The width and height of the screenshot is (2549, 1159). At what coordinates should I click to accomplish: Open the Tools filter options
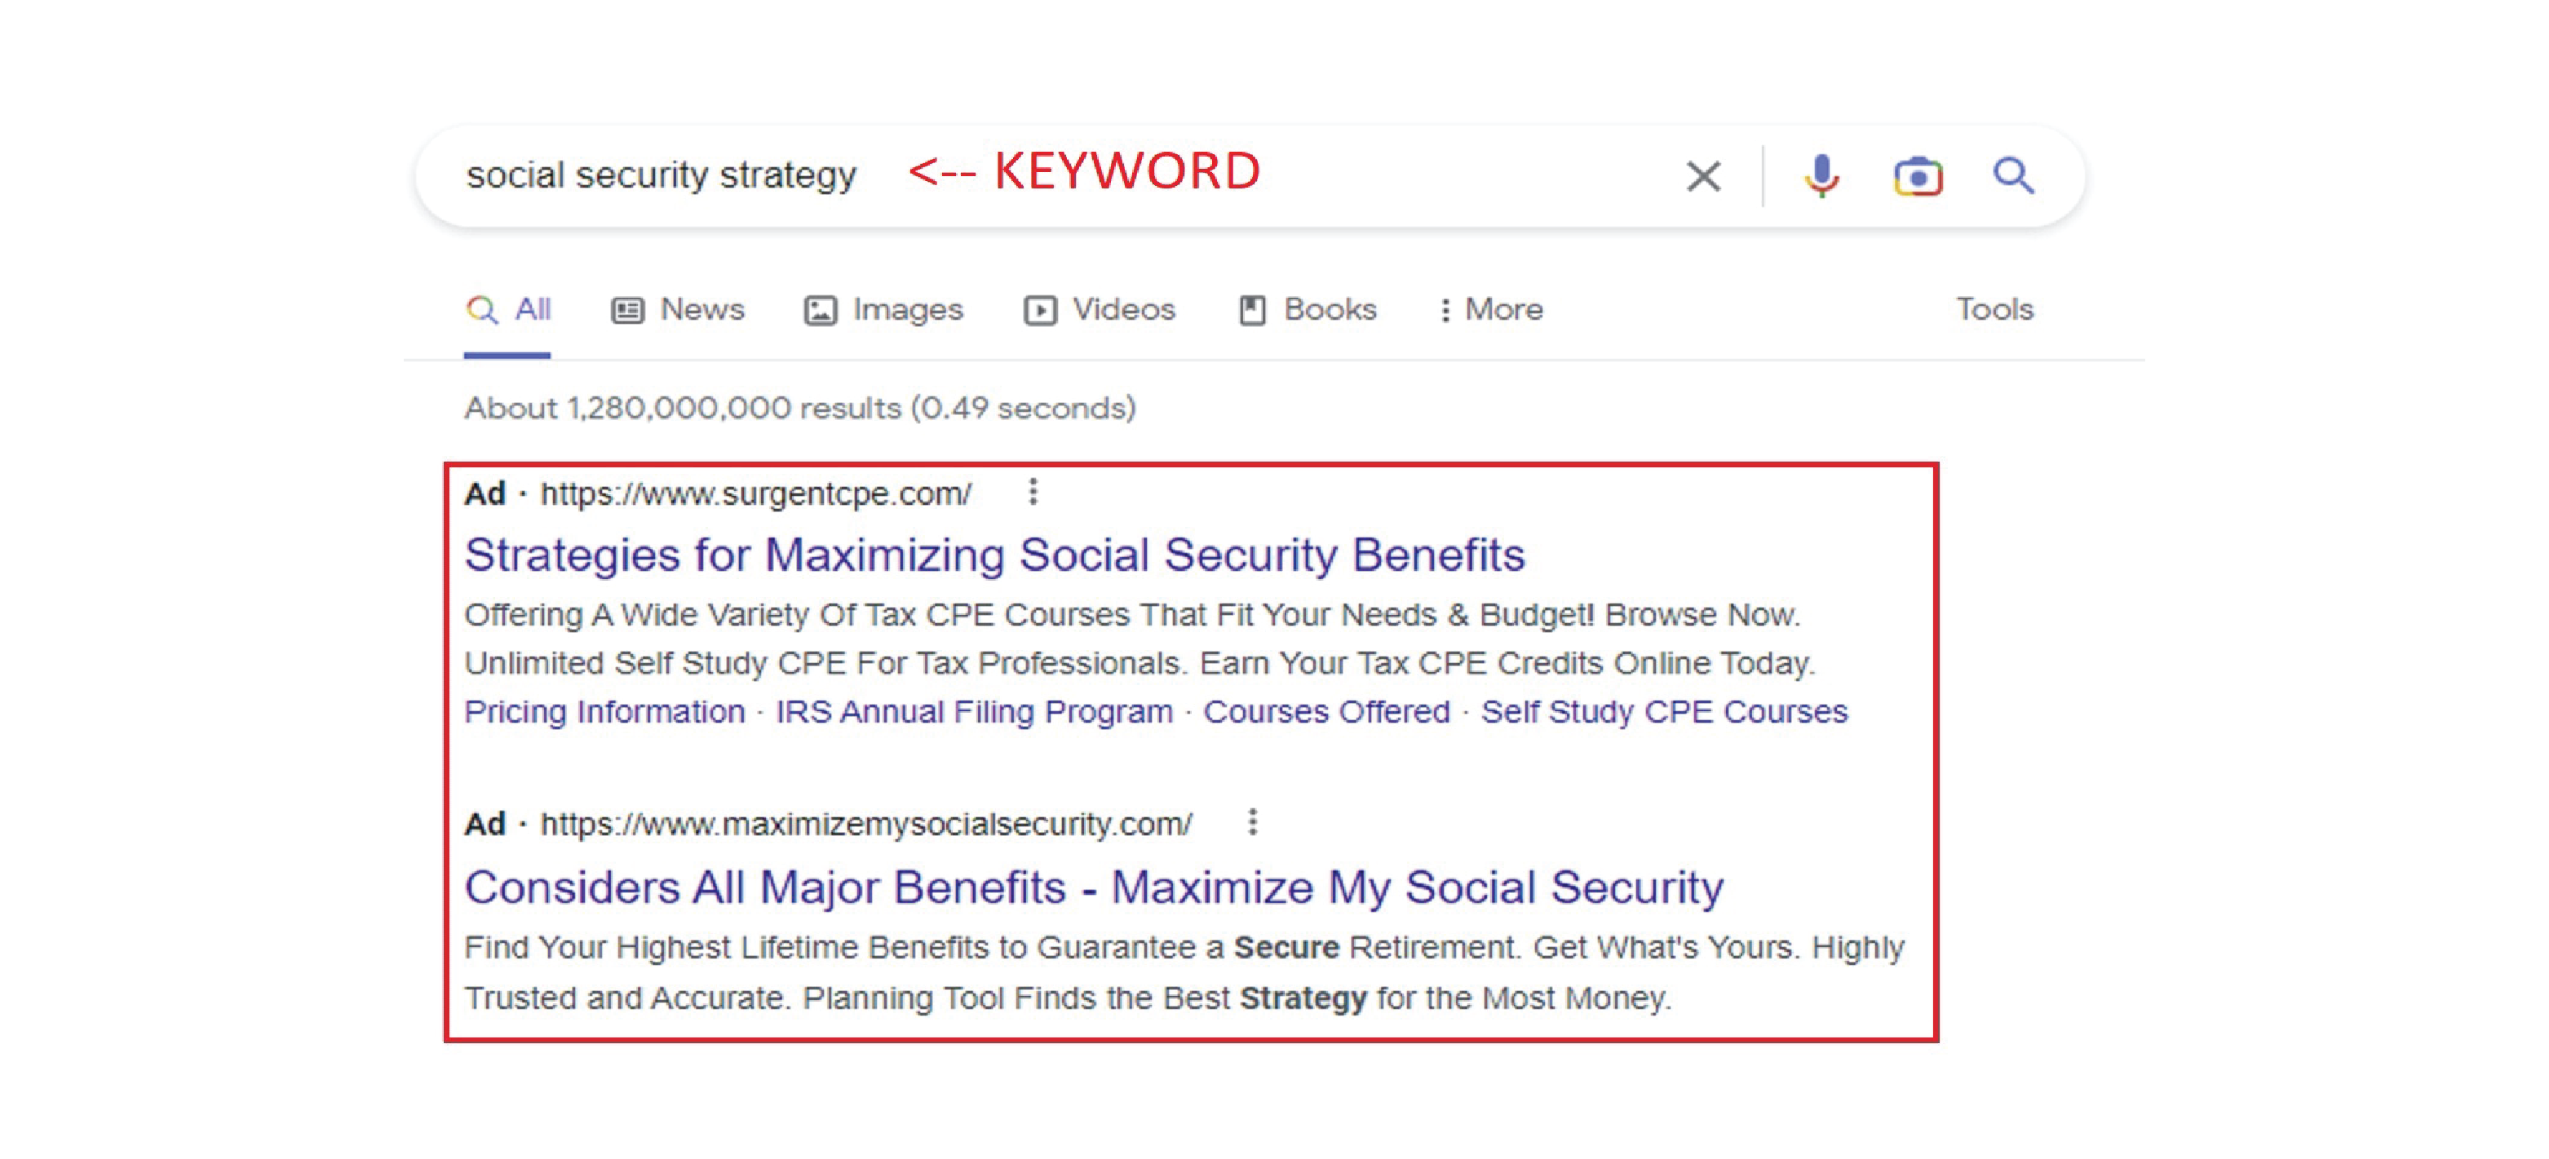click(1994, 310)
